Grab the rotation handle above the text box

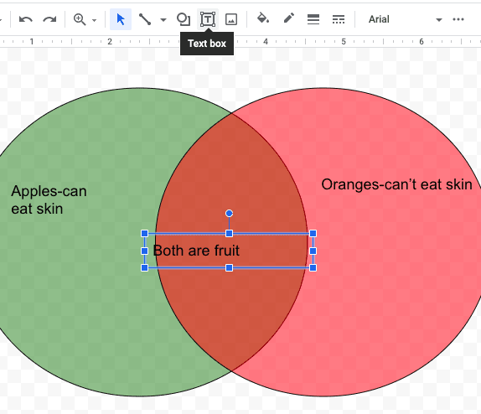click(229, 214)
